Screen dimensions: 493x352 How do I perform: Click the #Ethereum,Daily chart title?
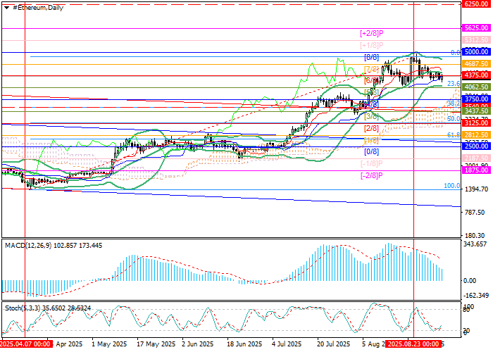pyautogui.click(x=38, y=8)
